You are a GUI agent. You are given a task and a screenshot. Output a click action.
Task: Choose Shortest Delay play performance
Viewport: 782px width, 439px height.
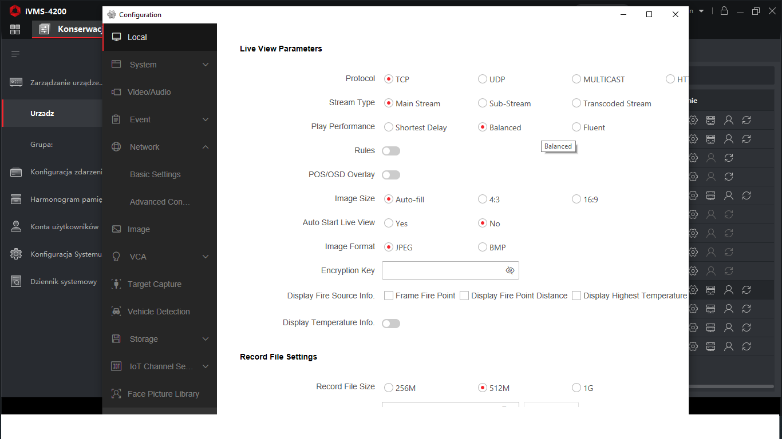pos(389,127)
